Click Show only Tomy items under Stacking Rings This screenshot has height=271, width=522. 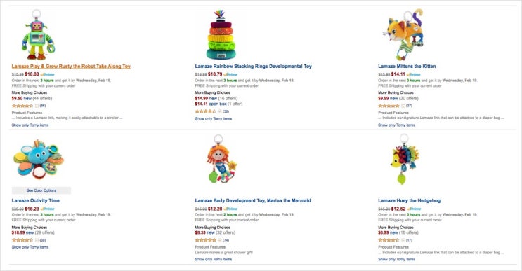[x=214, y=119]
